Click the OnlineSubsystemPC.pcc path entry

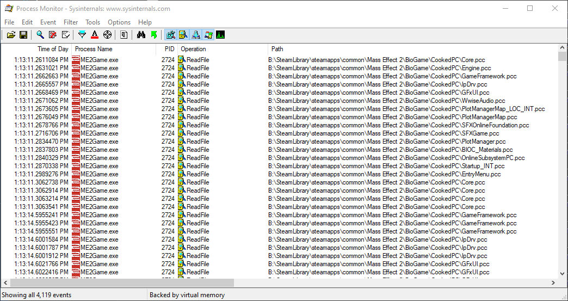(396, 158)
